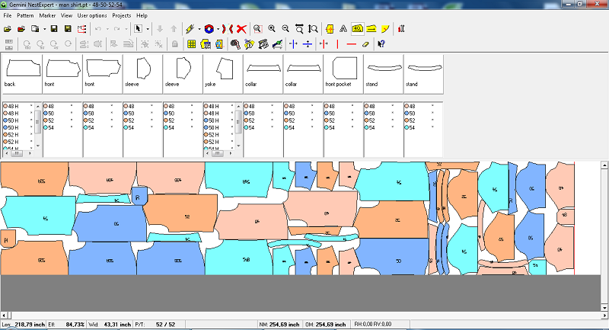Select size 54 in front pocket list

click(340, 127)
